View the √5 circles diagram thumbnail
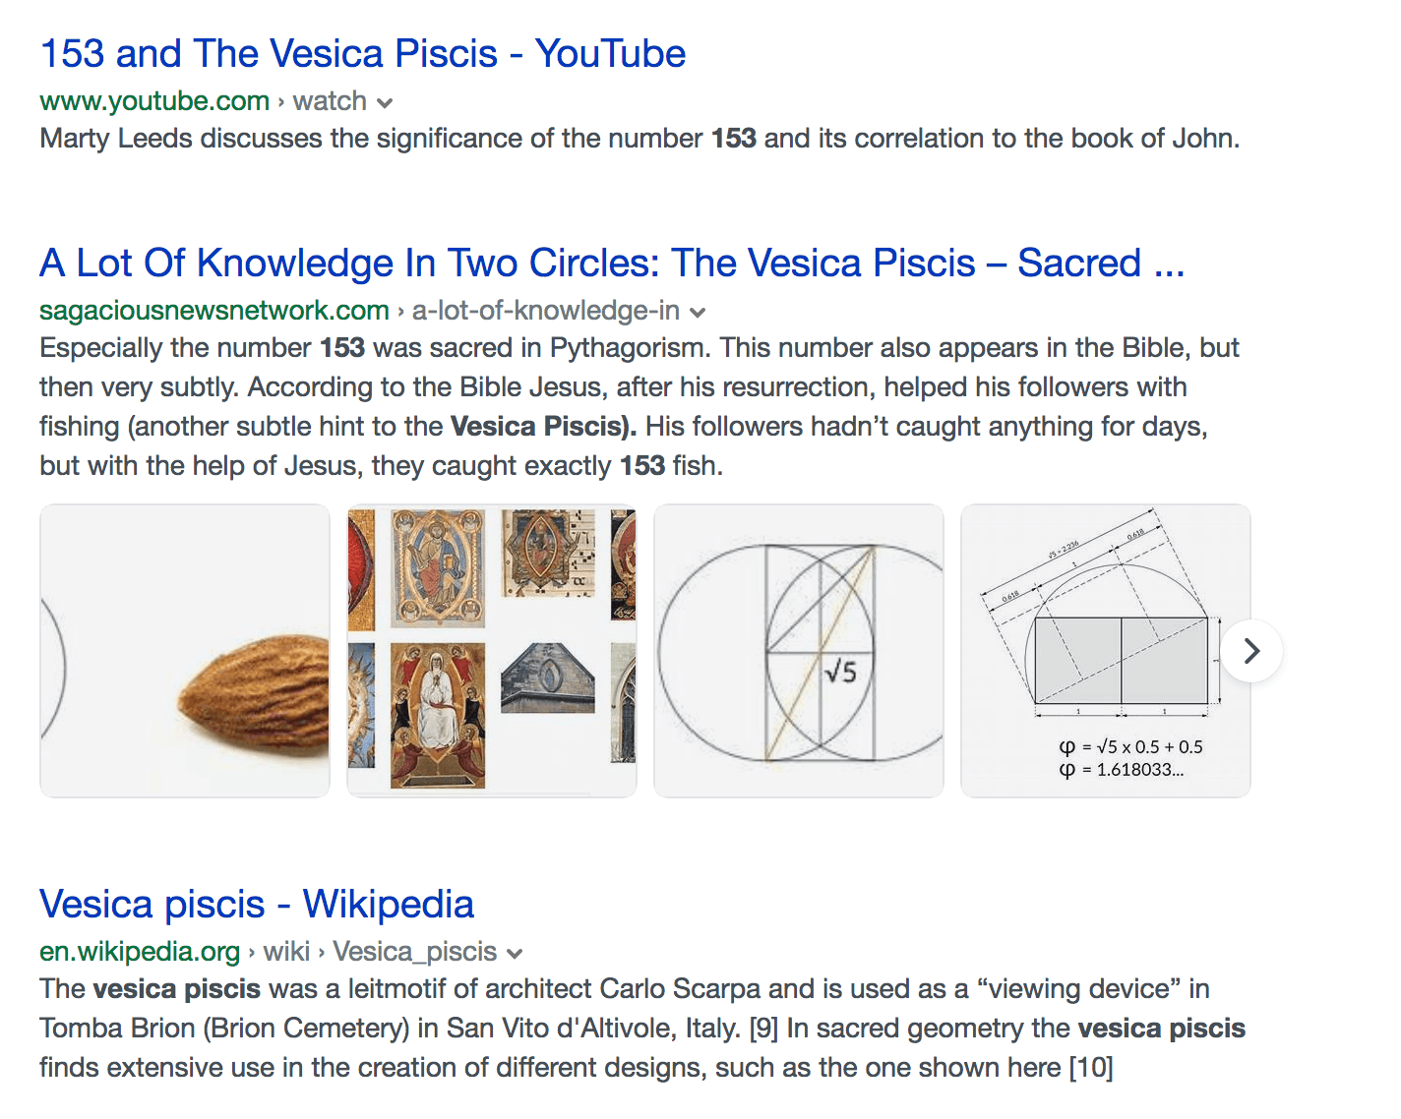The height and width of the screenshot is (1119, 1401). point(799,651)
